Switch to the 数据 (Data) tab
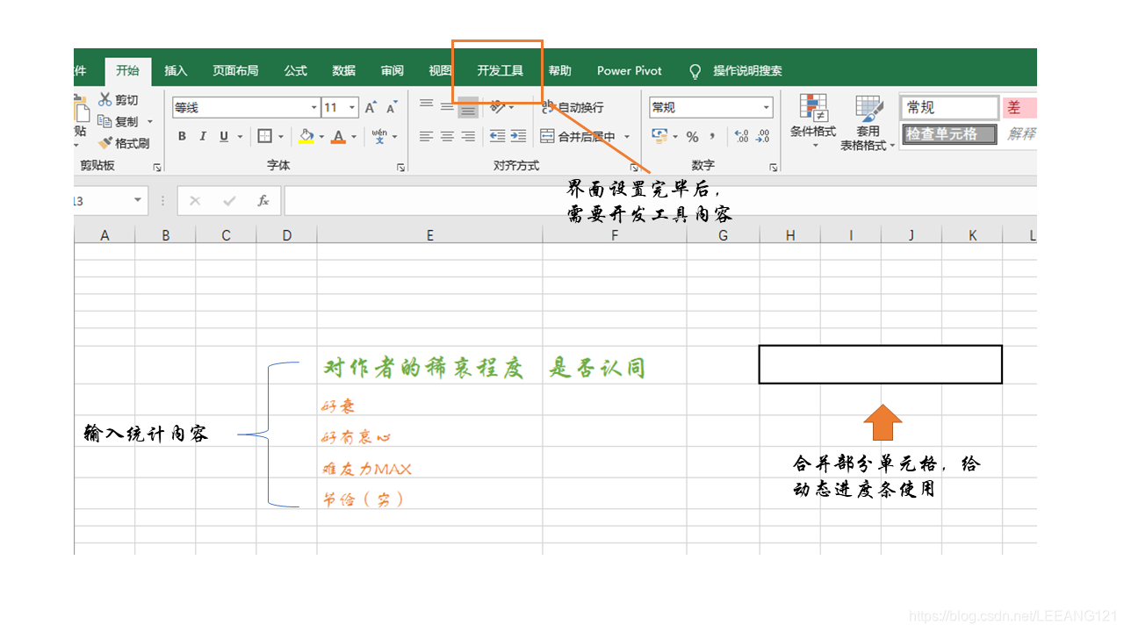The height and width of the screenshot is (632, 1124). 343,71
